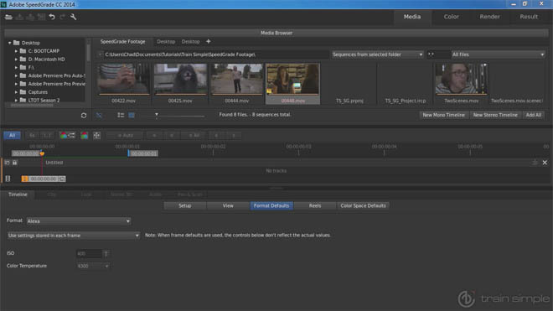Click New Mono Timeline button
Viewport: 553px width, 311px height.
pos(443,115)
